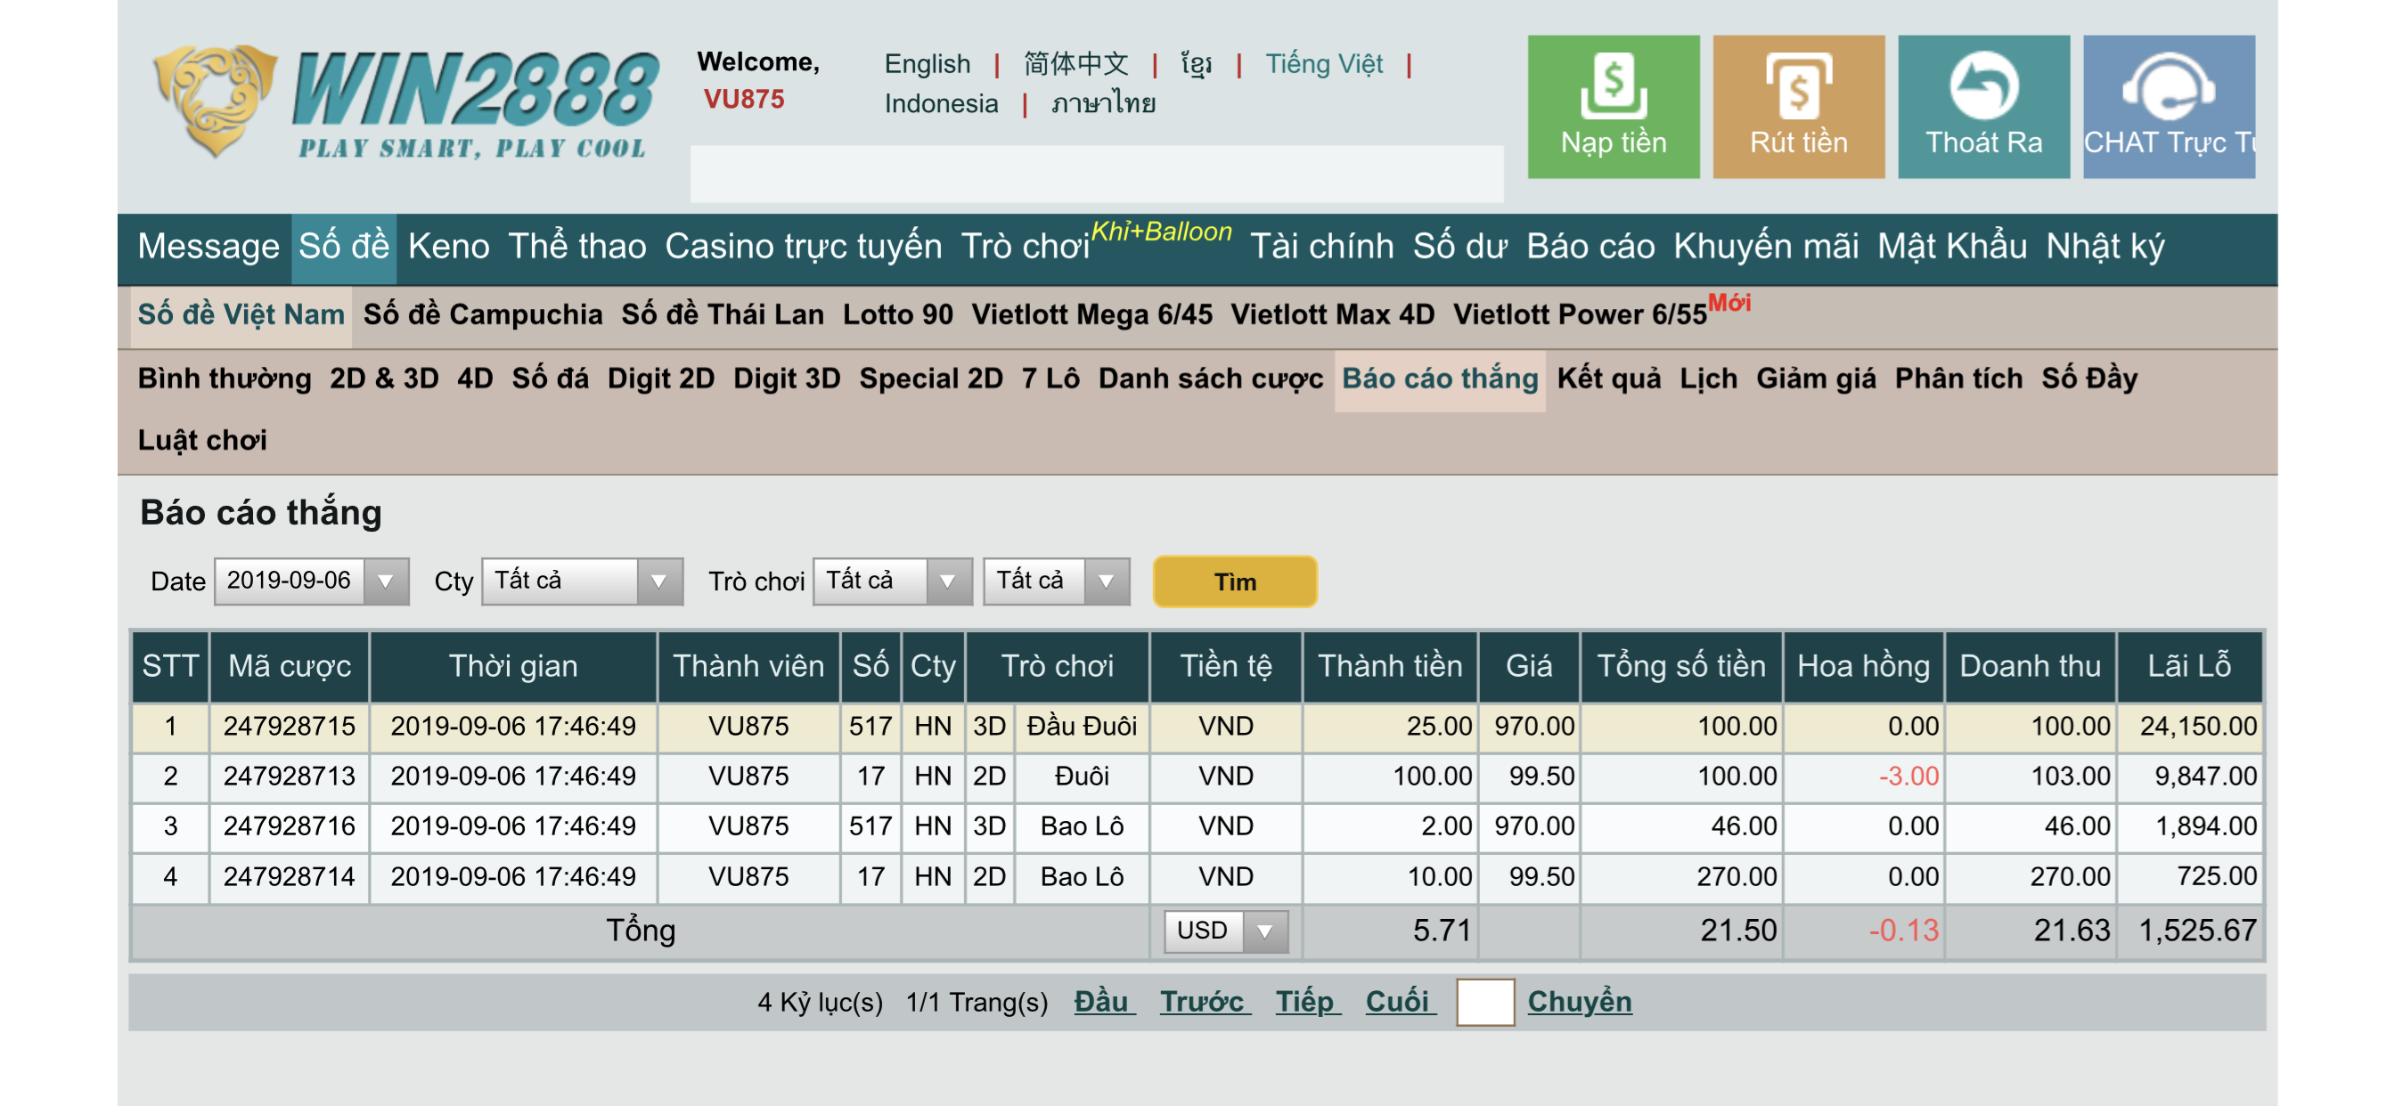Screen dimensions: 2395x1106
Task: Open the Special 2D sub-tab
Action: click(x=931, y=379)
